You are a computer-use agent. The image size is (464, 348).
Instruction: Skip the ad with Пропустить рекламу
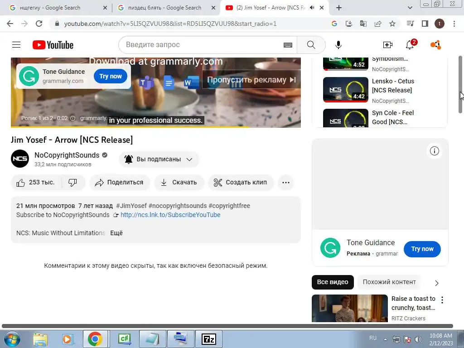coord(251,80)
